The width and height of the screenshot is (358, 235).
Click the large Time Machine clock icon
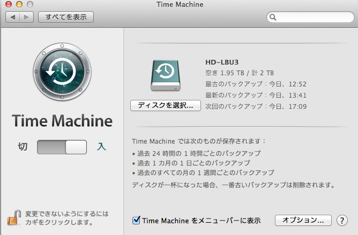coord(62,72)
